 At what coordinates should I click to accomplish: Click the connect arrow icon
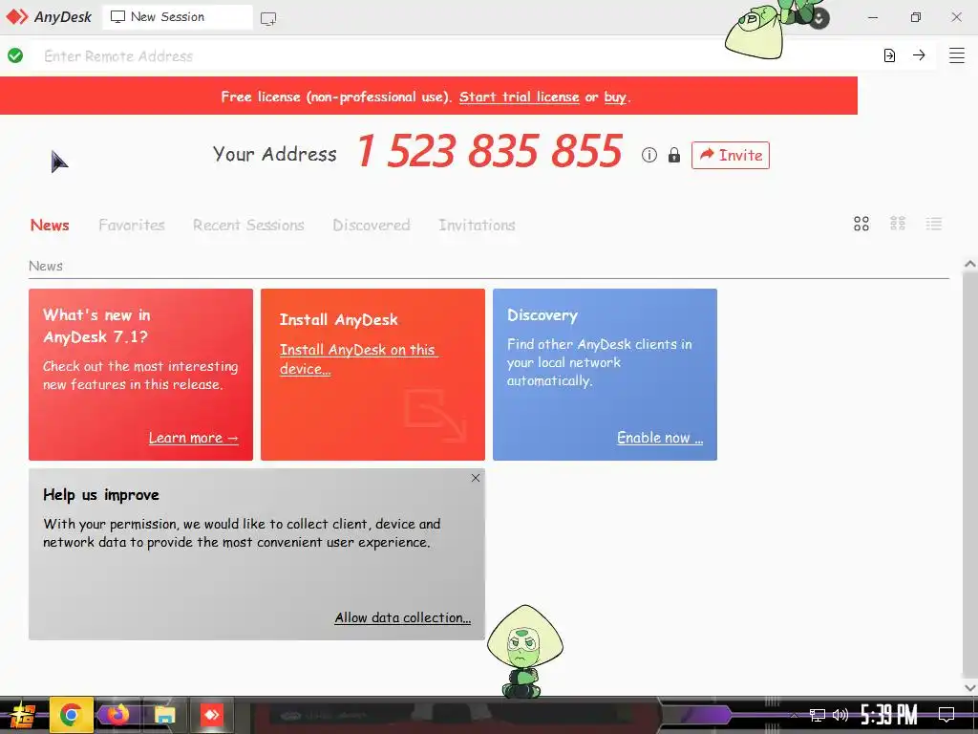click(919, 54)
